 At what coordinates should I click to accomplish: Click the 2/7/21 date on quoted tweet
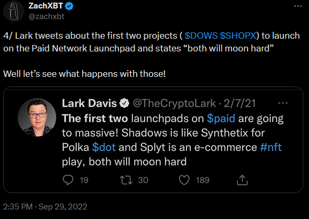pos(240,103)
